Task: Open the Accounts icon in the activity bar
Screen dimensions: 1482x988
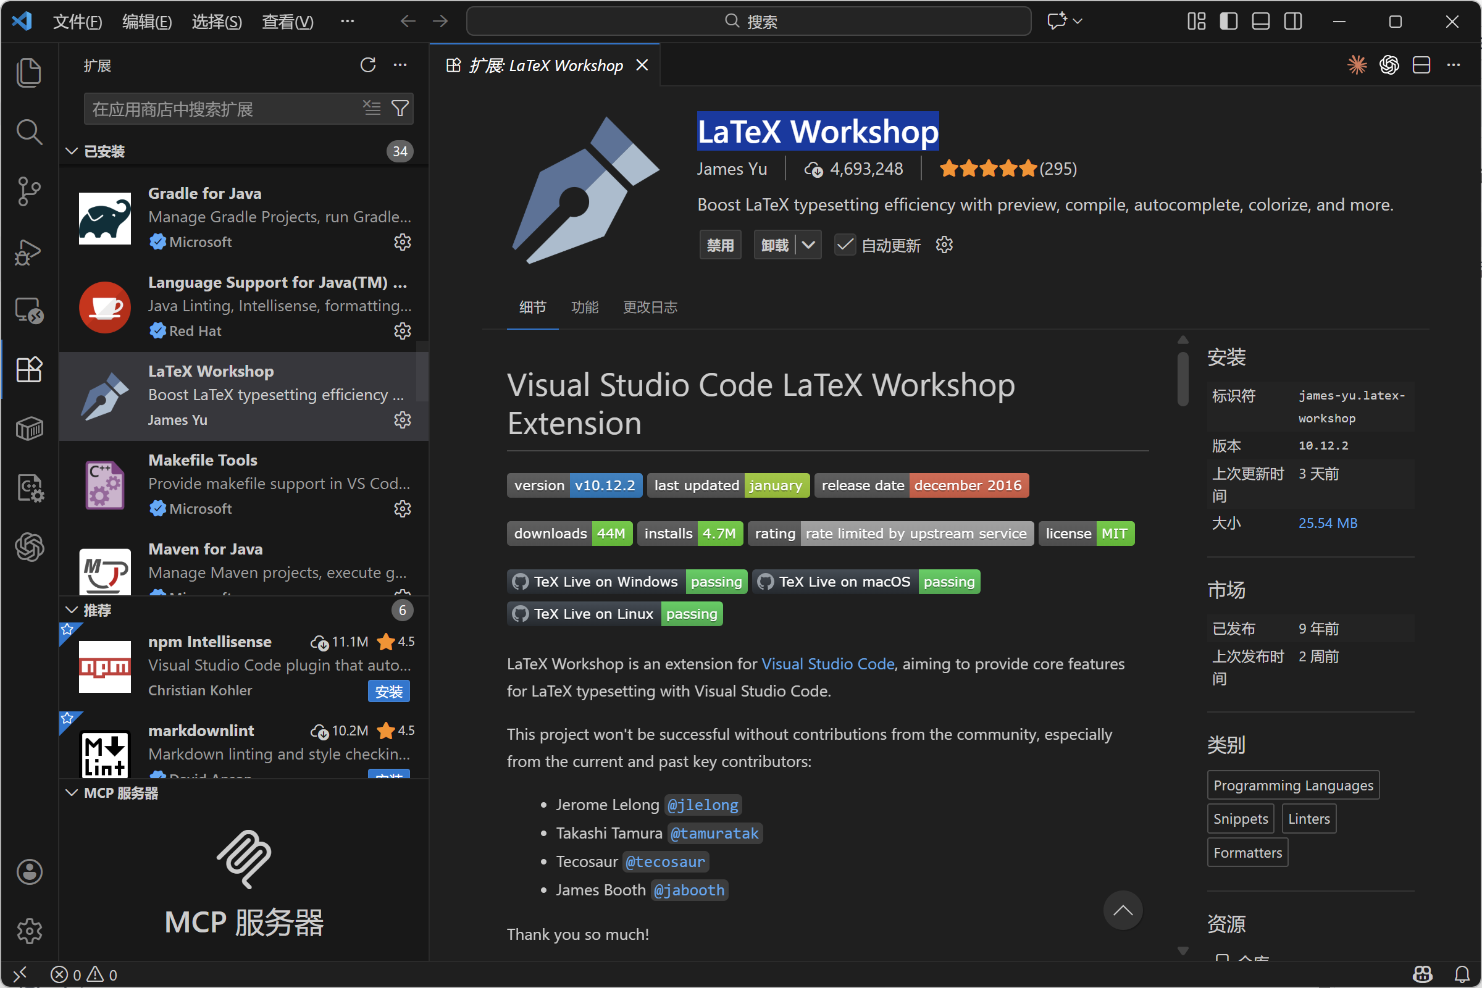Action: click(29, 872)
